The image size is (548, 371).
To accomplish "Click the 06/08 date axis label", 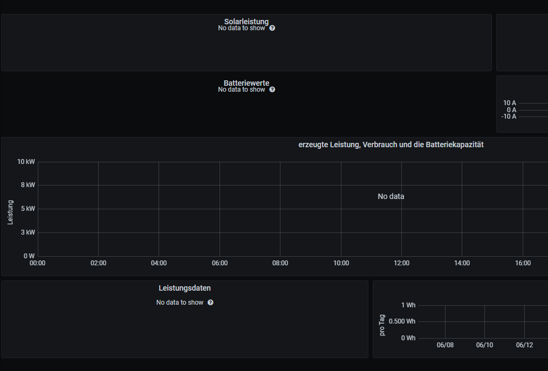I will pos(445,345).
